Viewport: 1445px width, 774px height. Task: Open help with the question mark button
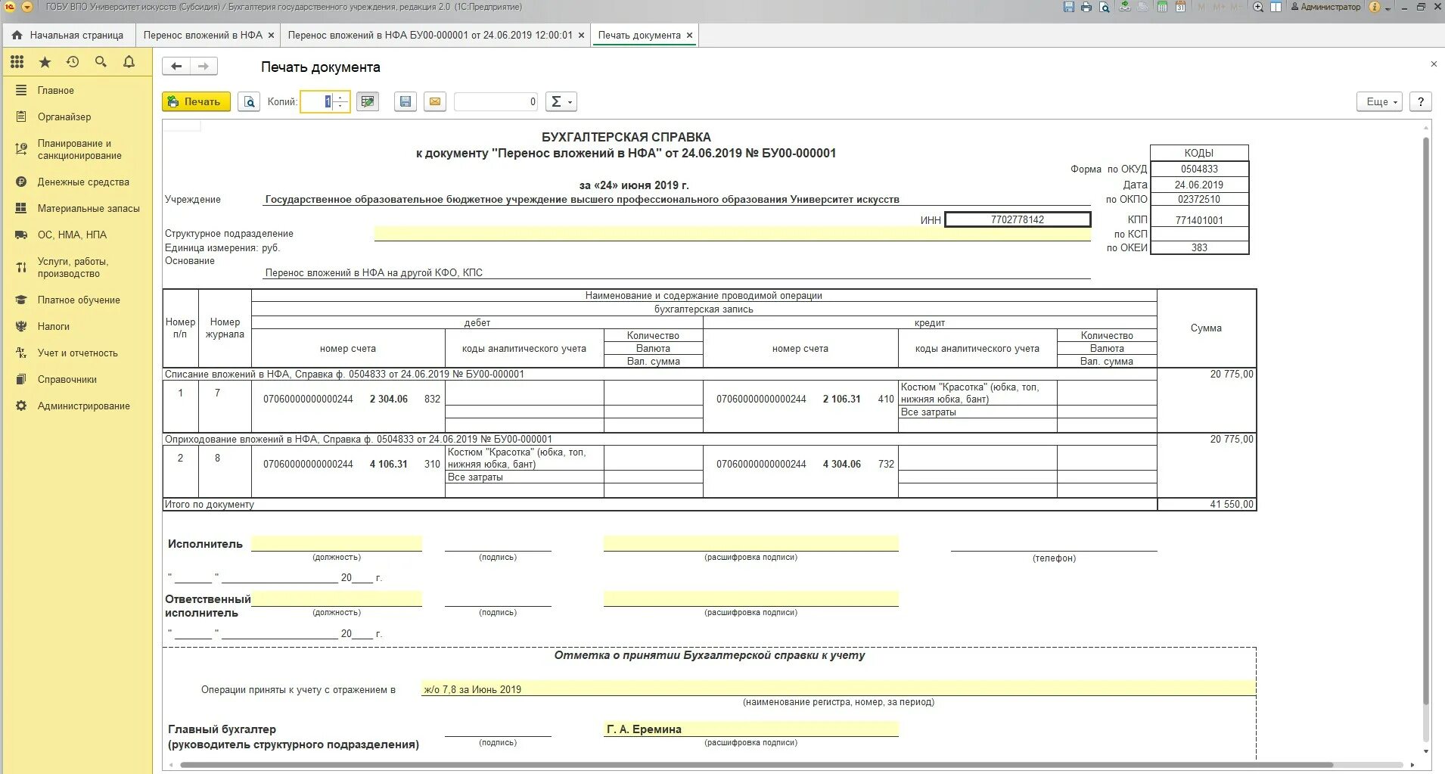[x=1421, y=101]
